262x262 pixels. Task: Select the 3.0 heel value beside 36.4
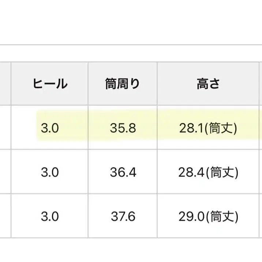tap(50, 172)
